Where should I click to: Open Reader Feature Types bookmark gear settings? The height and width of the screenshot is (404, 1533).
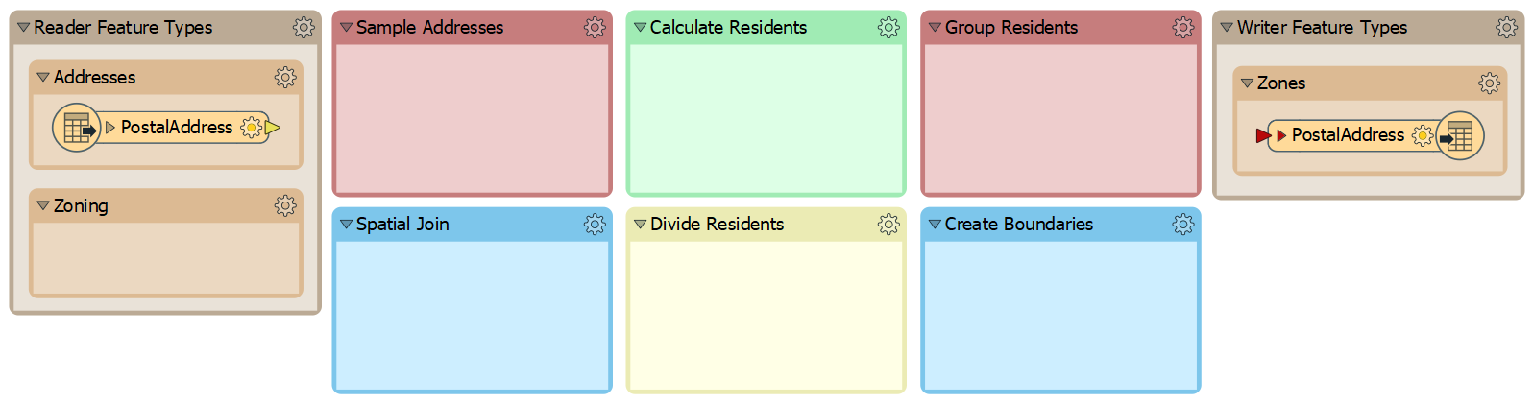click(x=304, y=28)
